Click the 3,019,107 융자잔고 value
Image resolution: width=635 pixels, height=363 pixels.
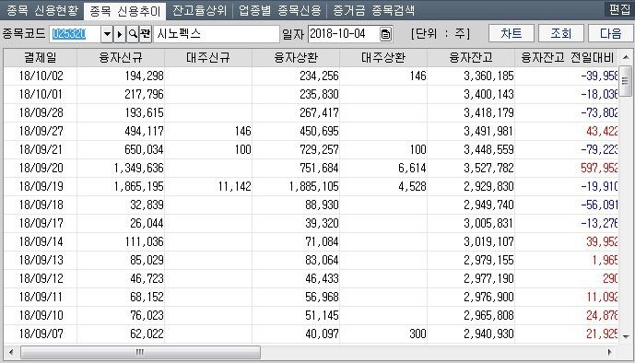coord(488,241)
